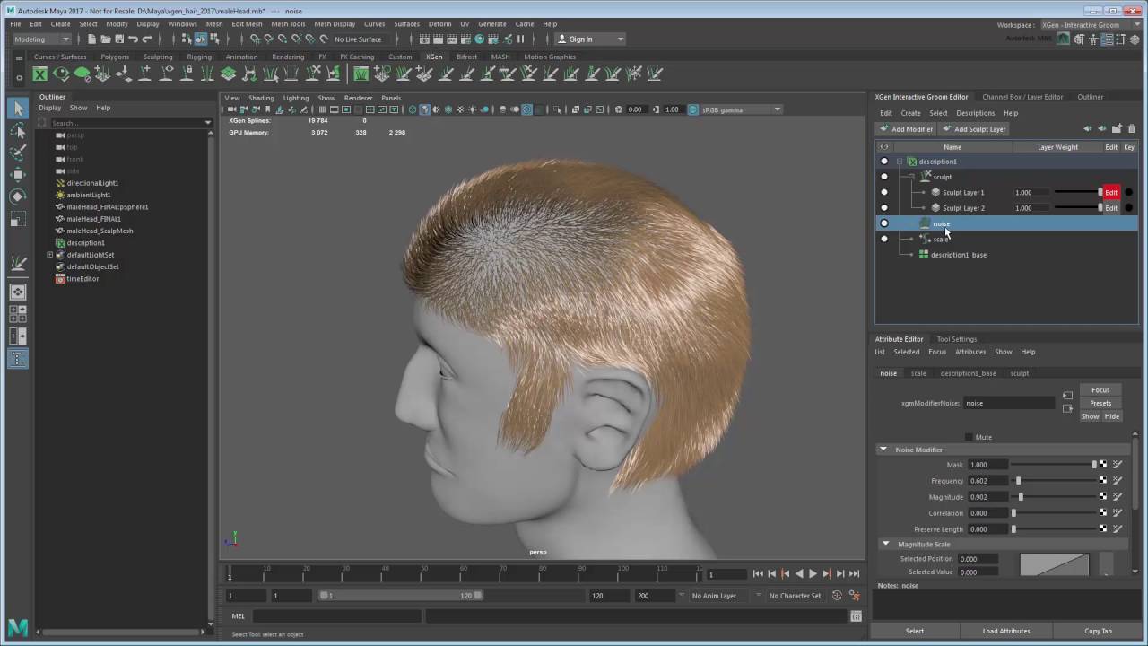Click the red Edit button for Sculpt Layer 1
The image size is (1148, 646).
tap(1111, 192)
